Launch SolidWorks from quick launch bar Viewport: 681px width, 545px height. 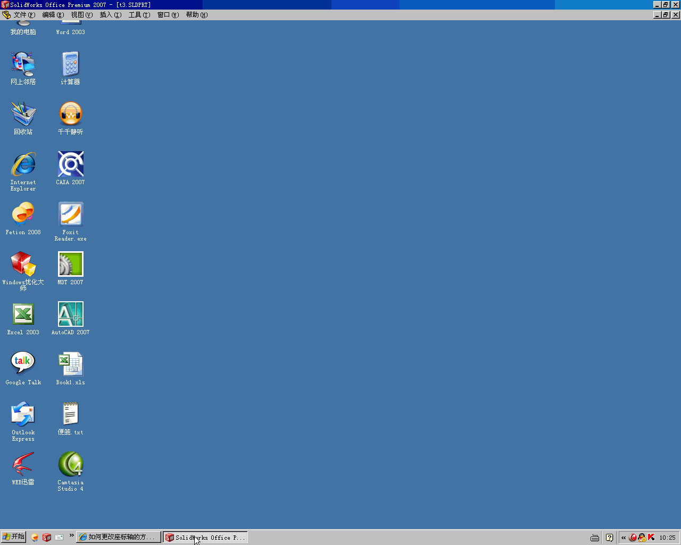(x=47, y=538)
